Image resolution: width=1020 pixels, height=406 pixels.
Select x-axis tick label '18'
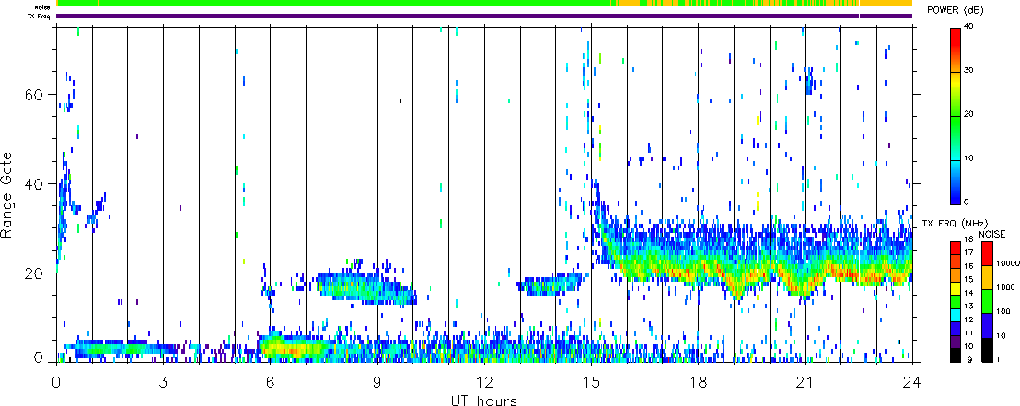[x=698, y=382]
